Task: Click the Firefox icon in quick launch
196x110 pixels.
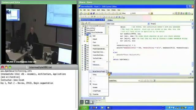Action: (x=94, y=108)
